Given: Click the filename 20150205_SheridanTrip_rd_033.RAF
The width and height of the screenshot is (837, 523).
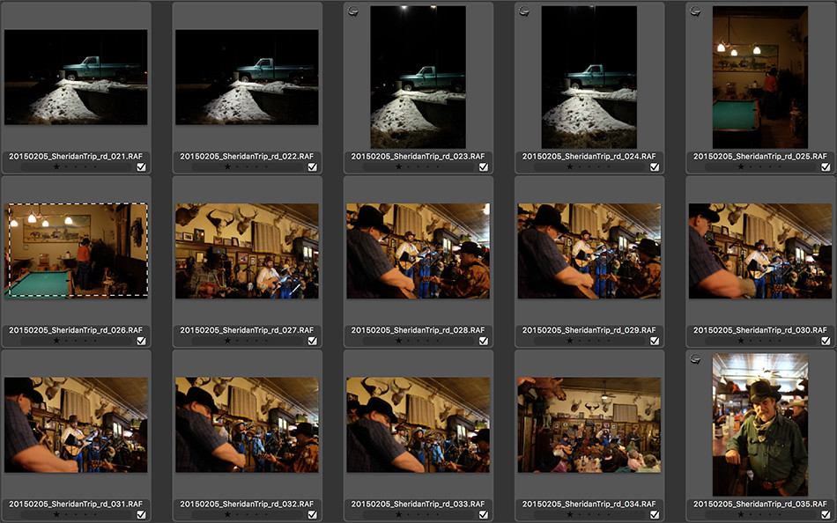Looking at the screenshot, I should tap(418, 504).
